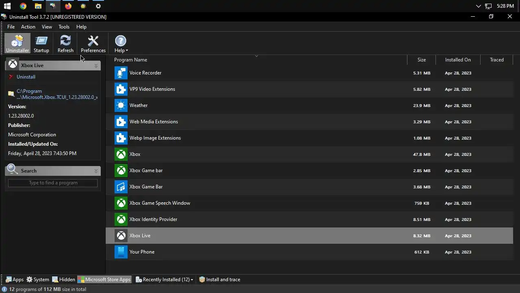Open the Help toolbar dropdown
This screenshot has width=520, height=293.
pyautogui.click(x=121, y=44)
